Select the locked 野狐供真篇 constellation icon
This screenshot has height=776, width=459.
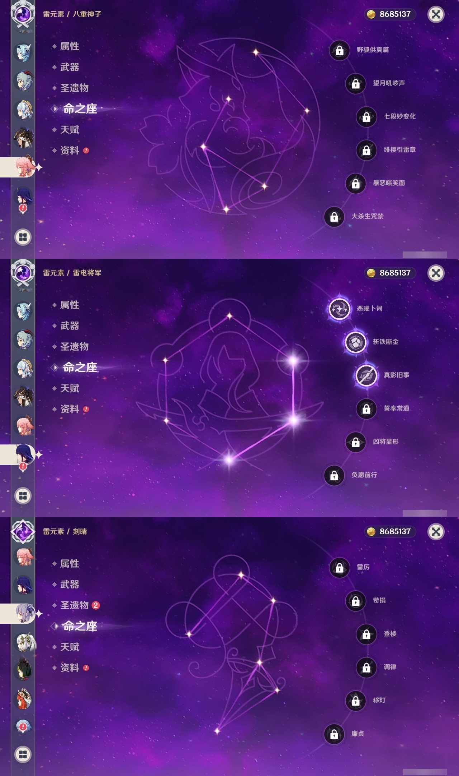coord(339,50)
